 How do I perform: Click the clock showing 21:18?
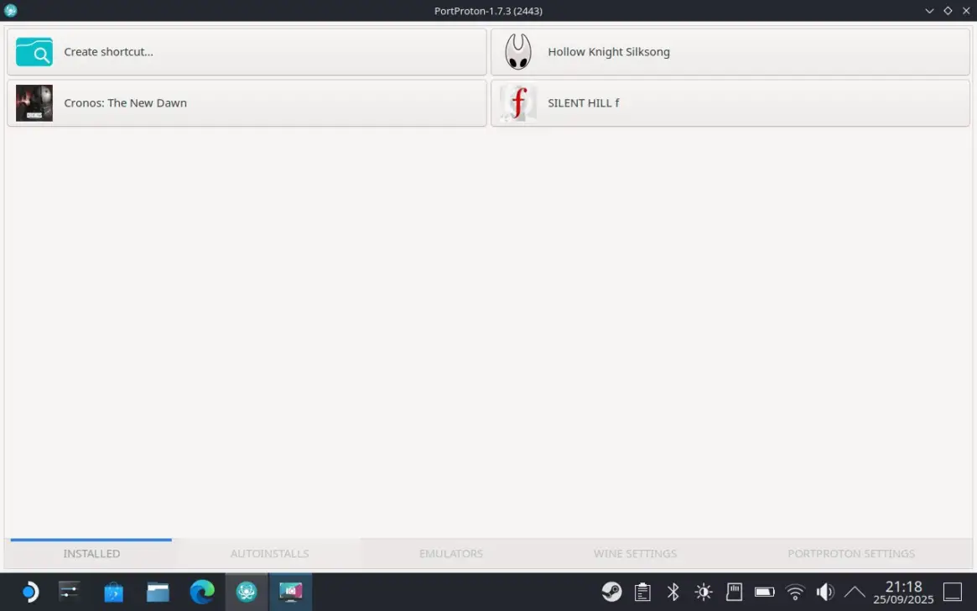click(x=903, y=593)
